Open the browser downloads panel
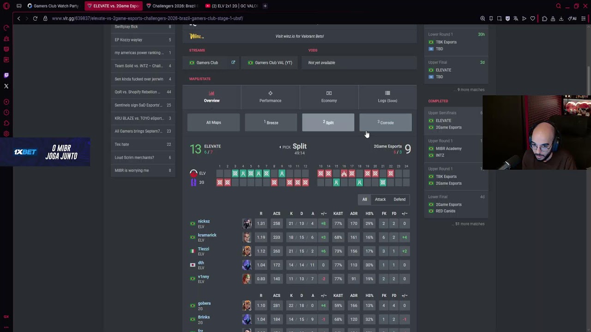The image size is (591, 332). point(561,18)
